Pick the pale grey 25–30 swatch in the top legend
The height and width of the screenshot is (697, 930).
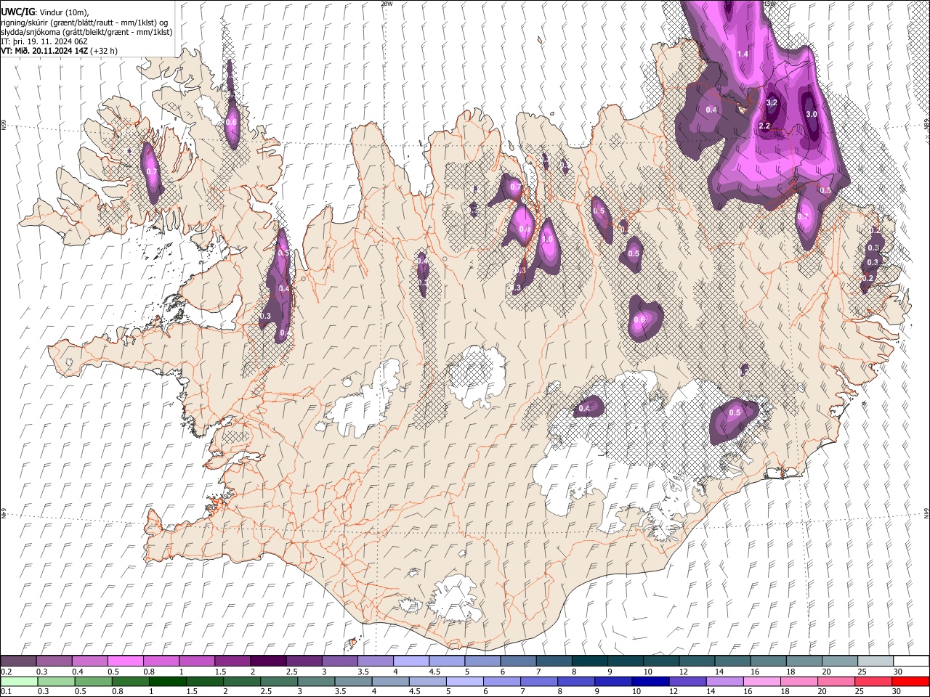click(876, 661)
